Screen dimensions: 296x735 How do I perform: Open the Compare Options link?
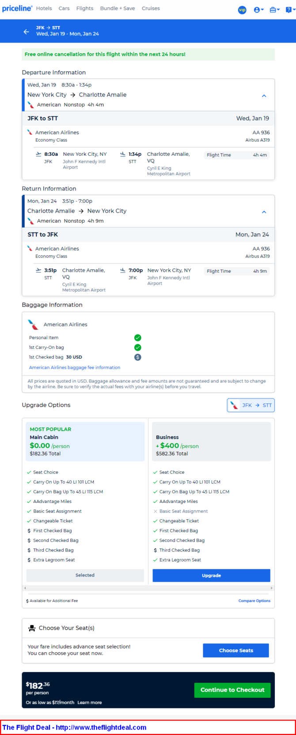(x=254, y=601)
